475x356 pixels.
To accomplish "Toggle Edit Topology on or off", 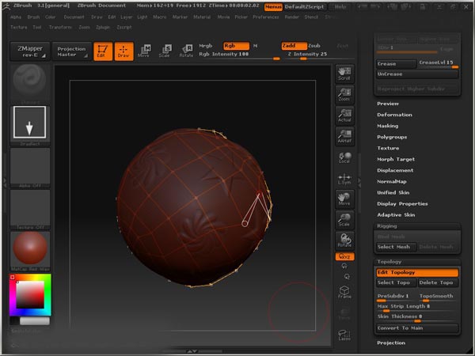I will (x=417, y=272).
